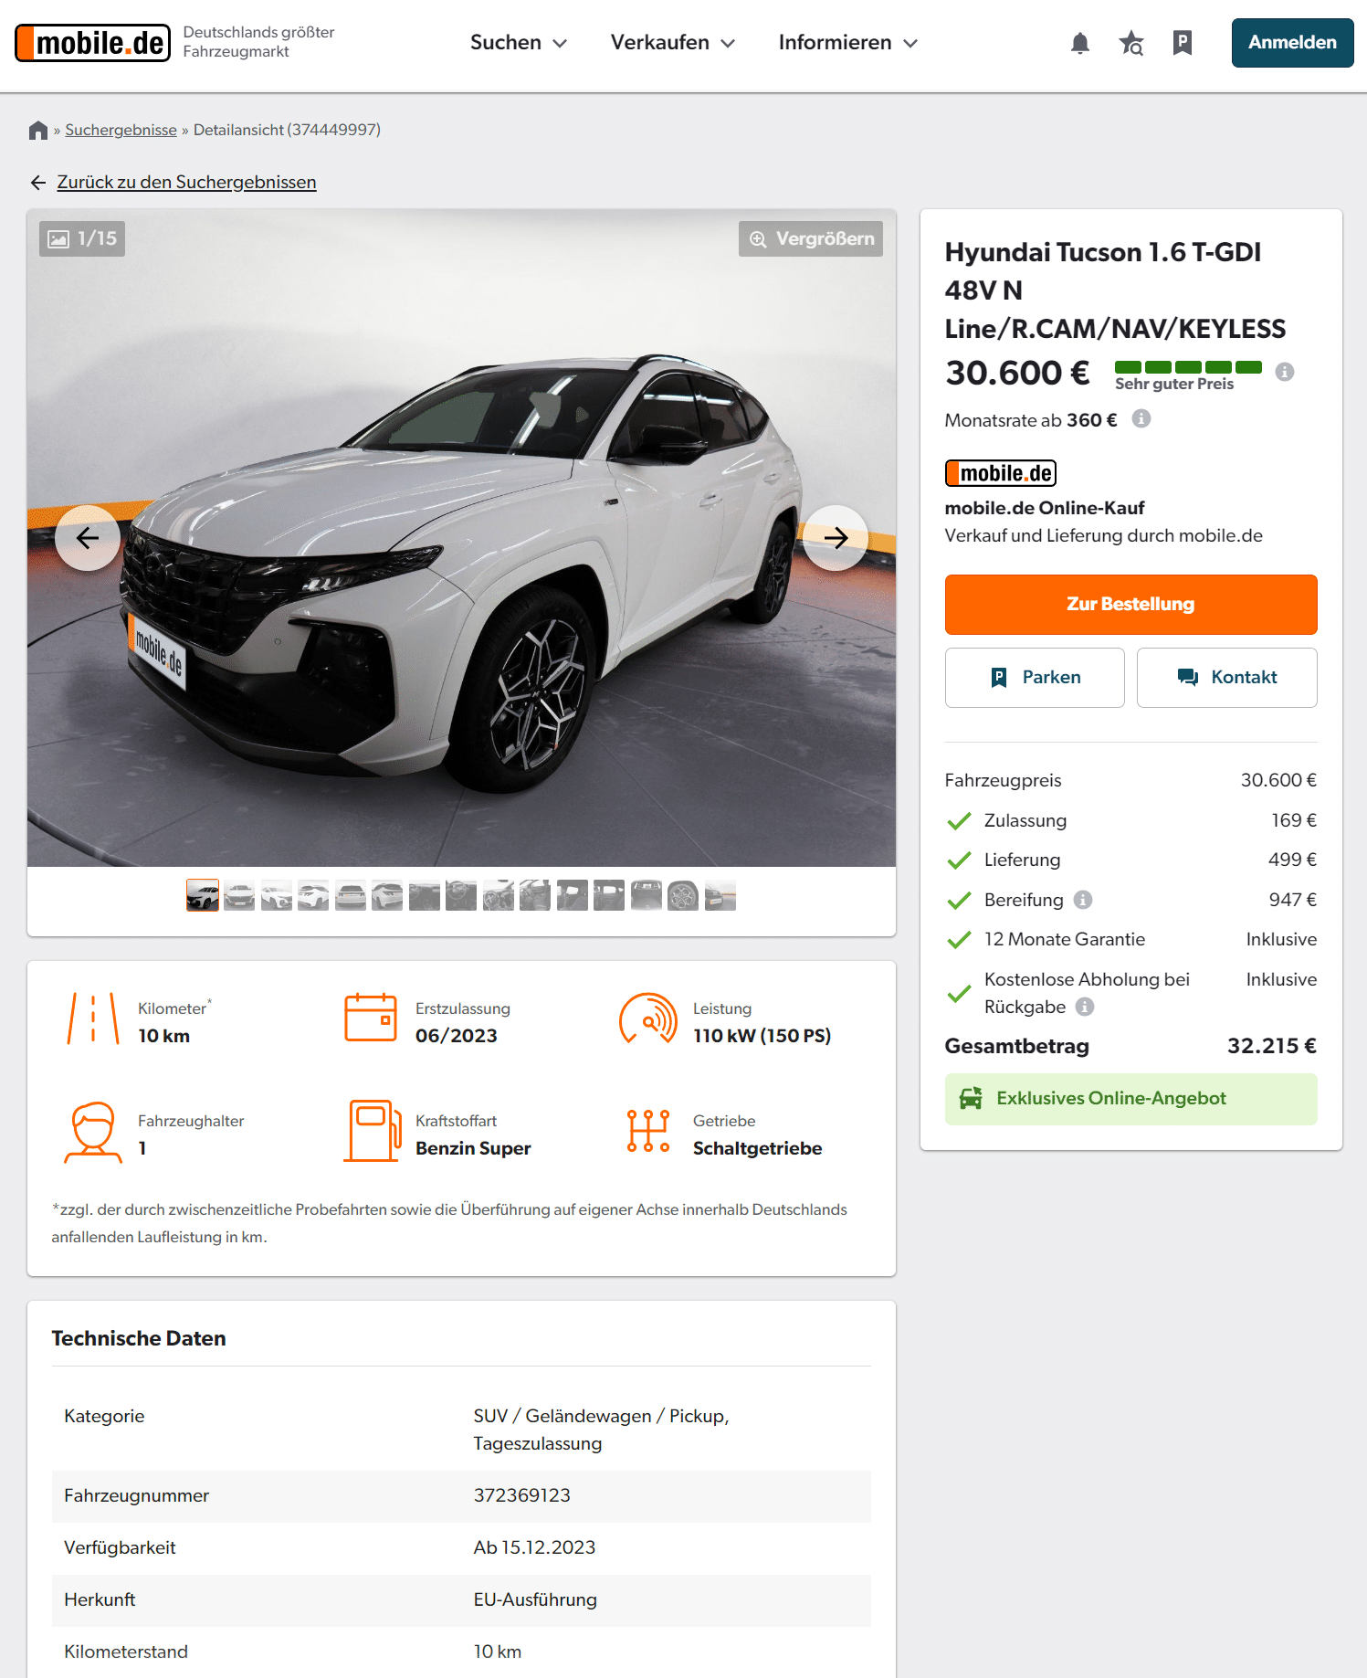Expand the Verkaufen dropdown menu

point(672,43)
